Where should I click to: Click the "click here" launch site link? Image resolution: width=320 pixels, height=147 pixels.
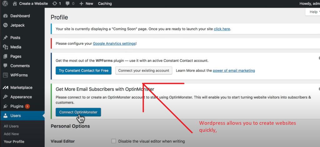pyautogui.click(x=222, y=29)
